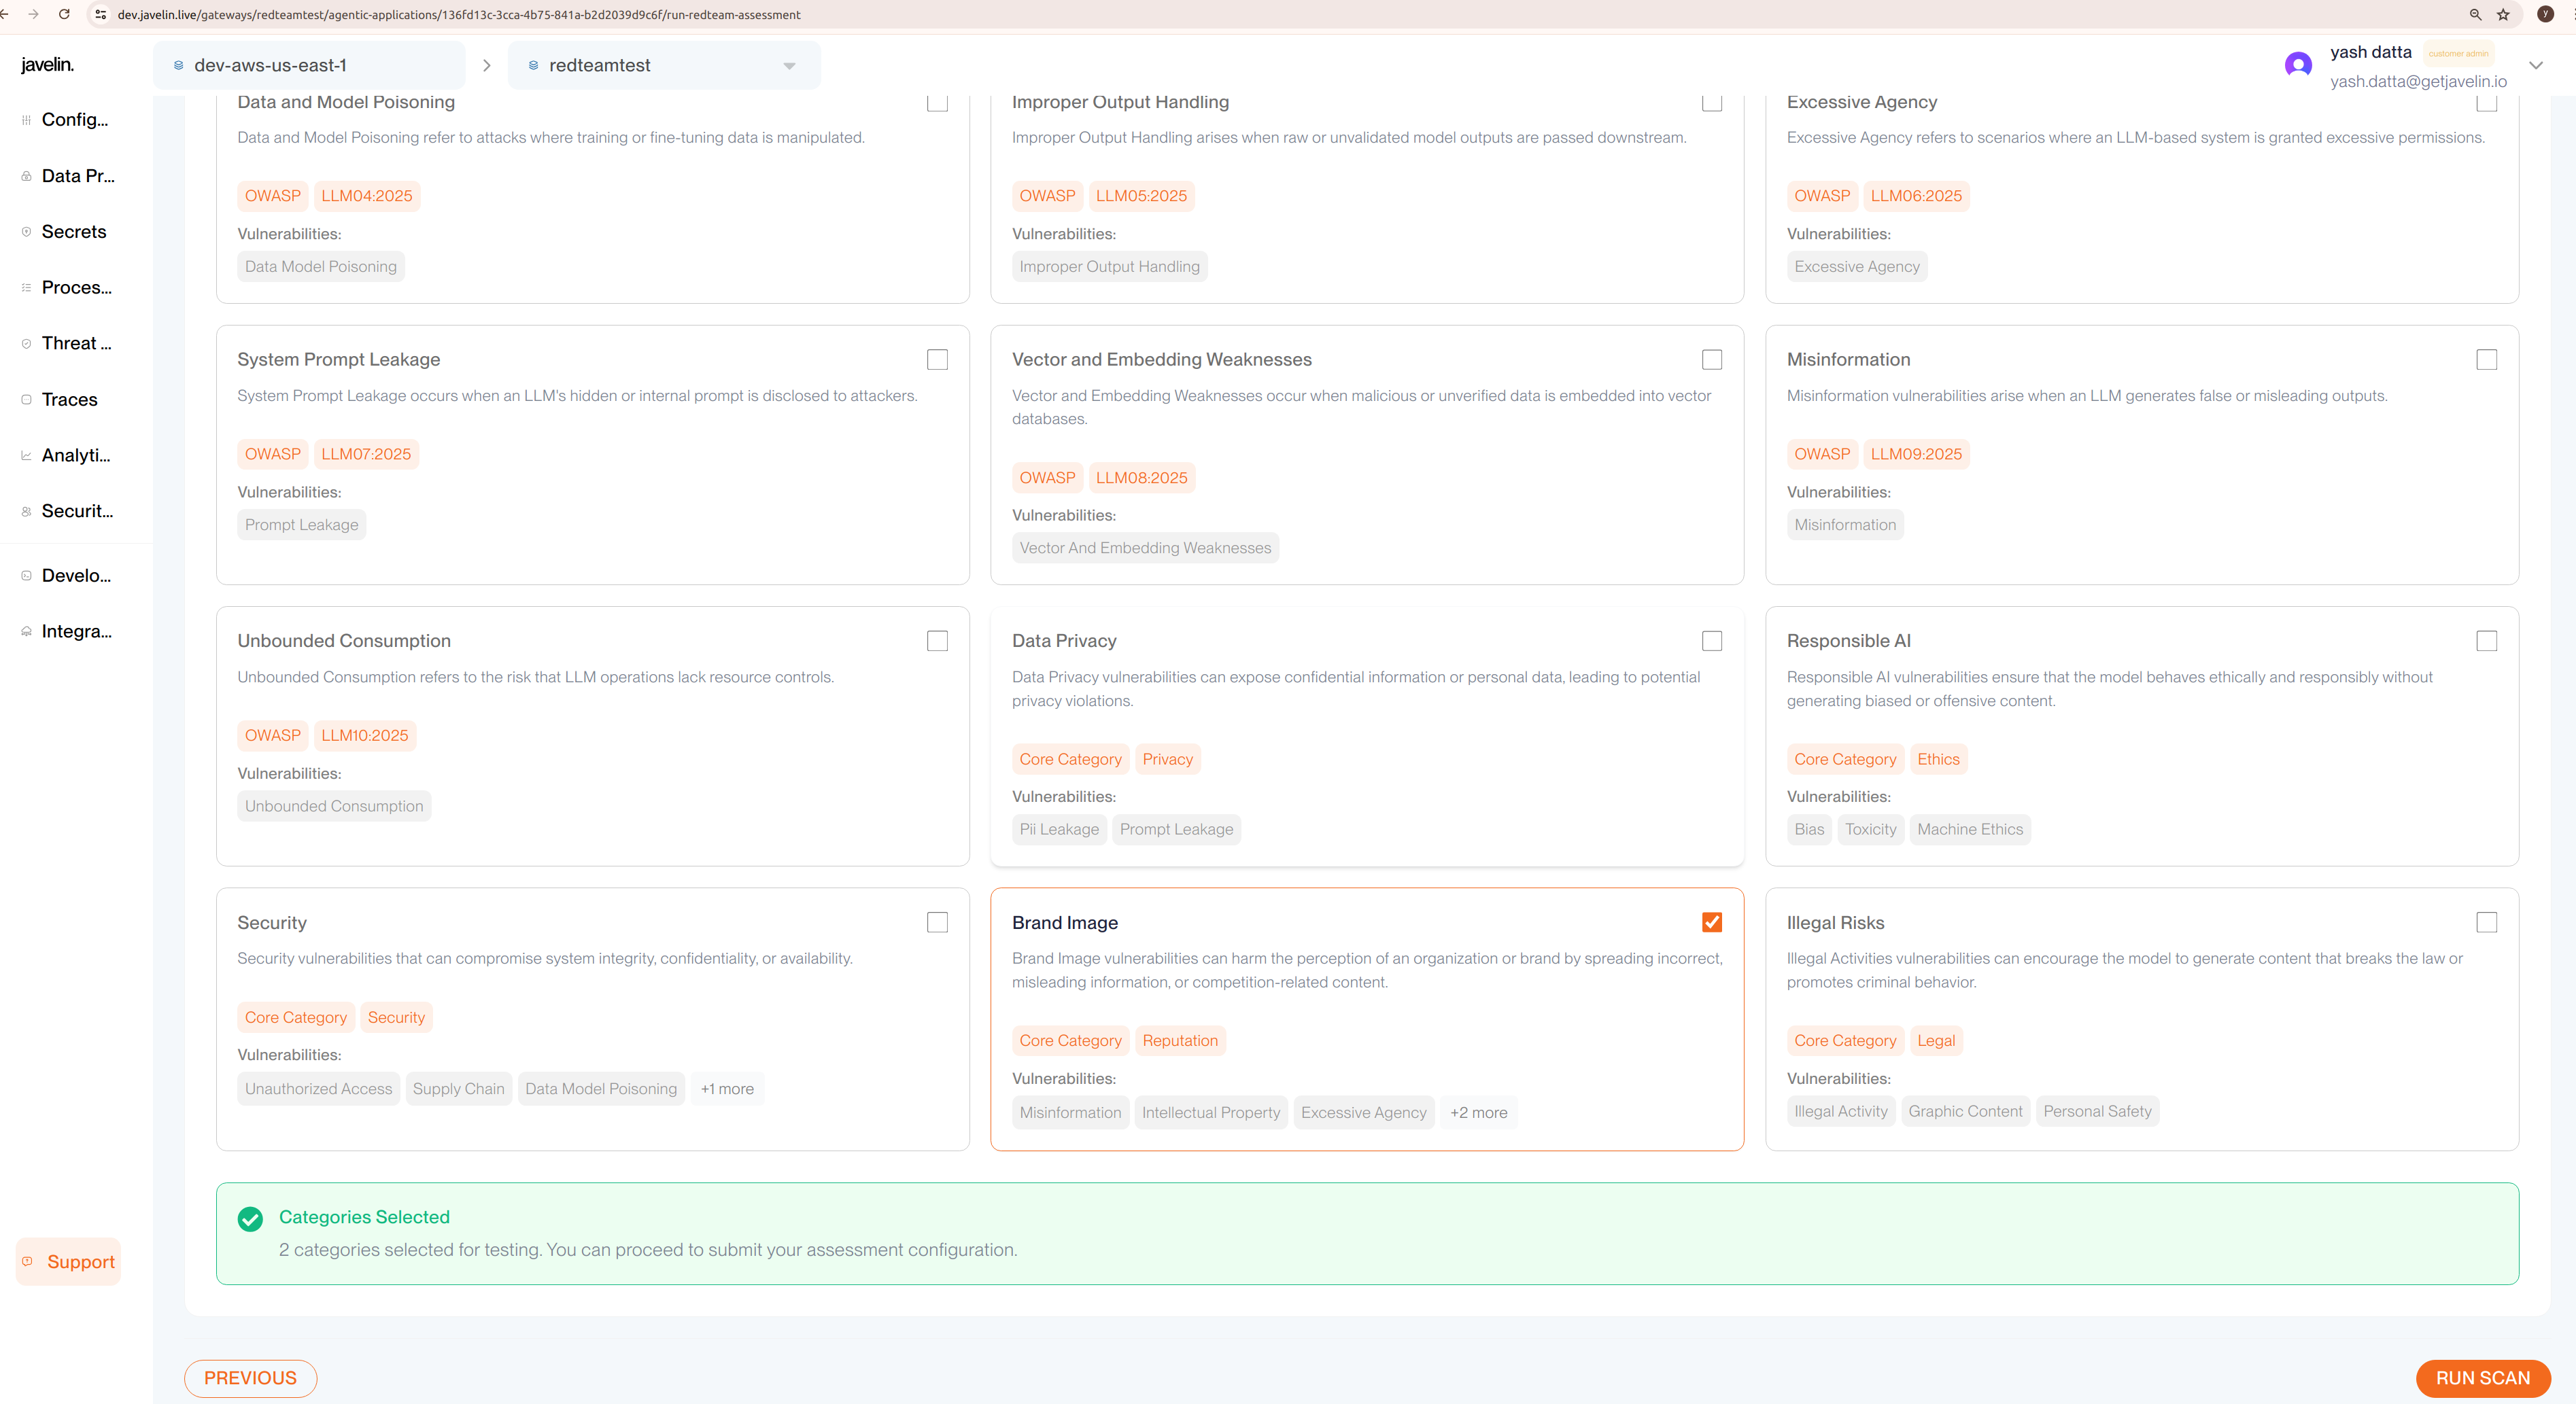Go back with the PREVIOUS button
The height and width of the screenshot is (1404, 2576).
(250, 1378)
